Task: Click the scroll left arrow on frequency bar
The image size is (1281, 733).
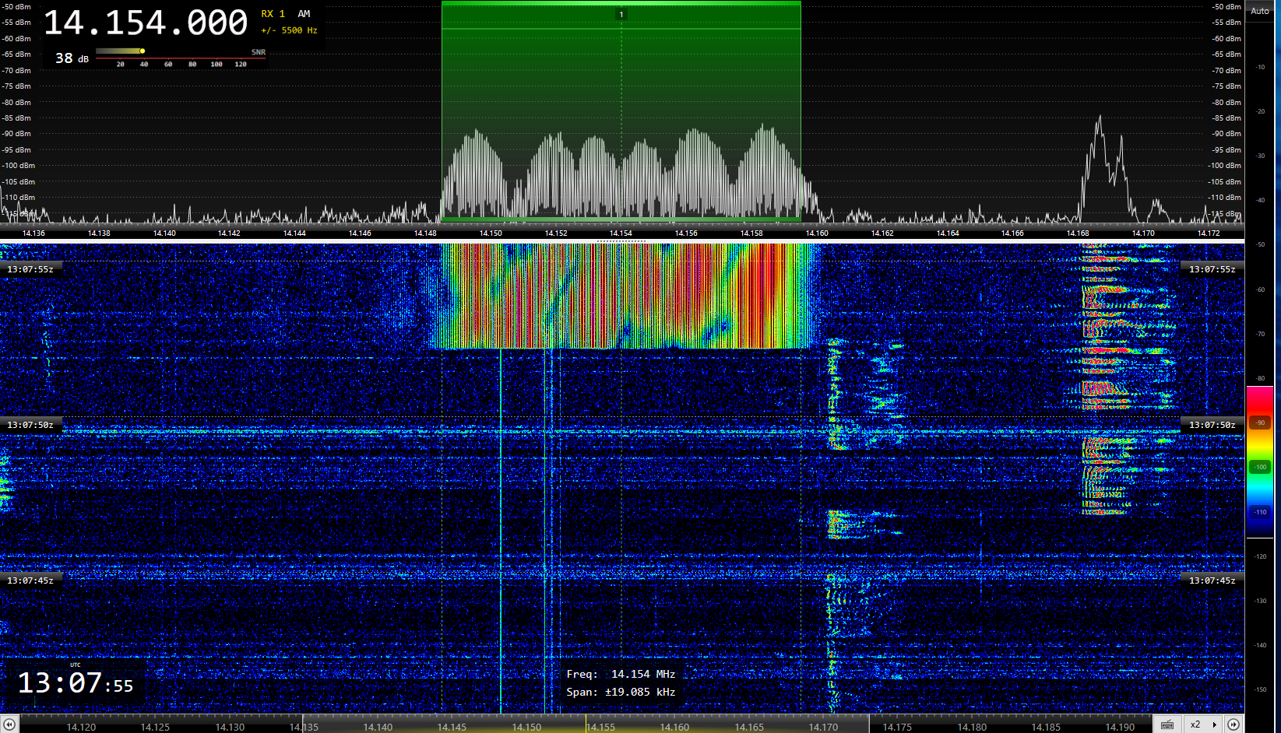Action: (x=9, y=724)
